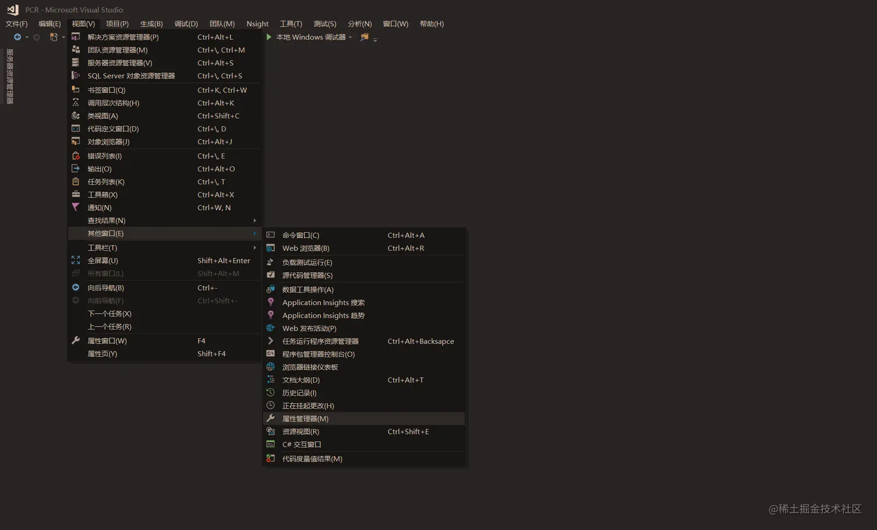Click the Server Explorer icon (服务器资源管理器)

pyautogui.click(x=75, y=62)
